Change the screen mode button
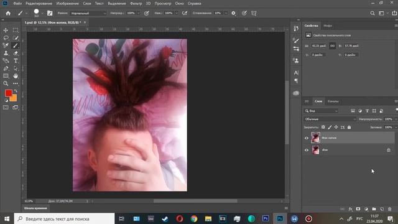398x224 pixels. tap(16, 108)
